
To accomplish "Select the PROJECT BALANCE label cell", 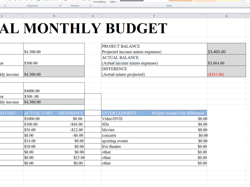I will (x=154, y=49).
